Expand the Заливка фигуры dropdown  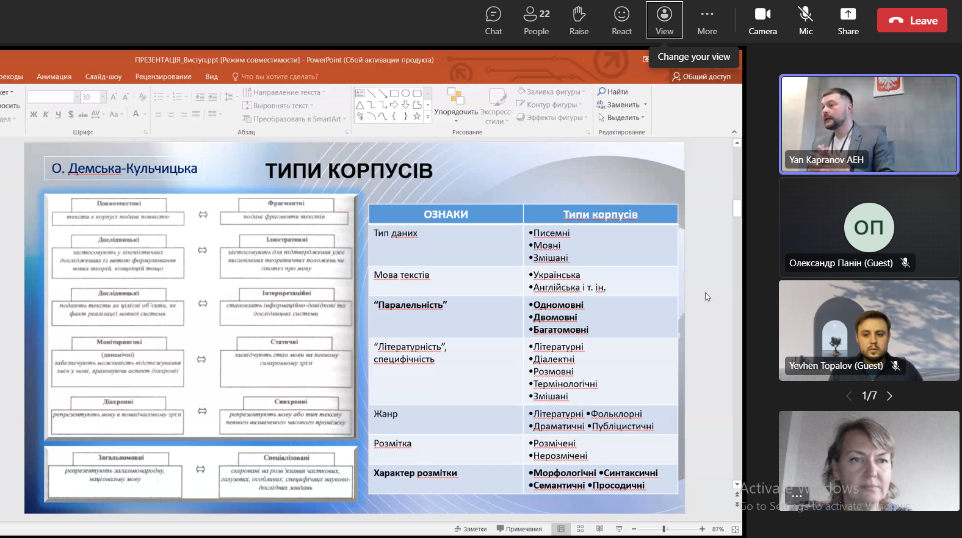(584, 92)
